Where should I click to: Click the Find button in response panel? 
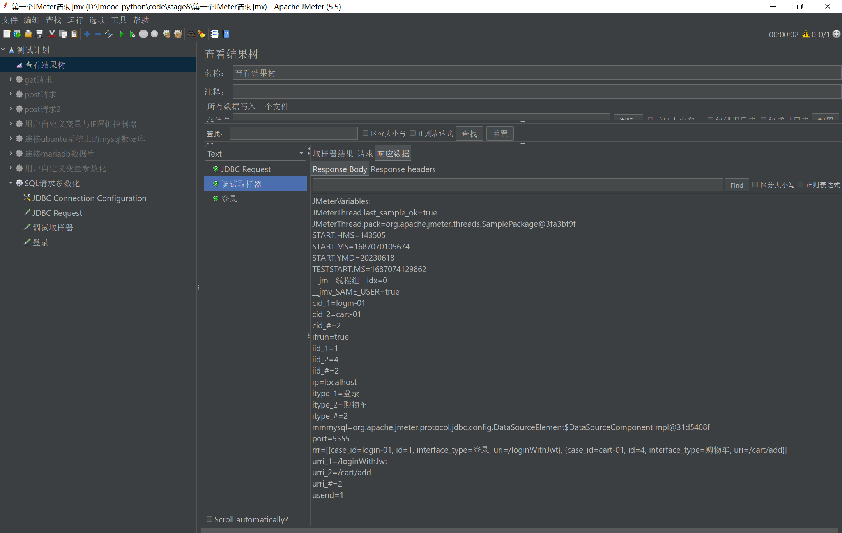pos(736,185)
